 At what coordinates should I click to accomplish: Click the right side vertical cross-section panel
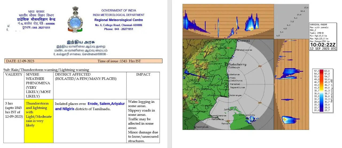291,84
